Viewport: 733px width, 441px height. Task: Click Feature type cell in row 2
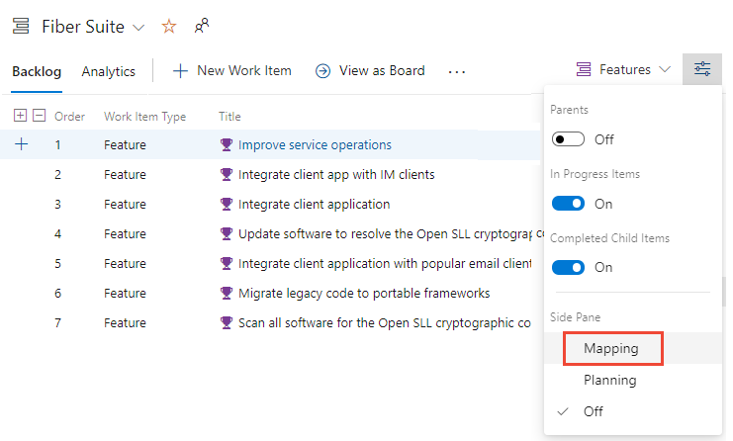click(125, 175)
